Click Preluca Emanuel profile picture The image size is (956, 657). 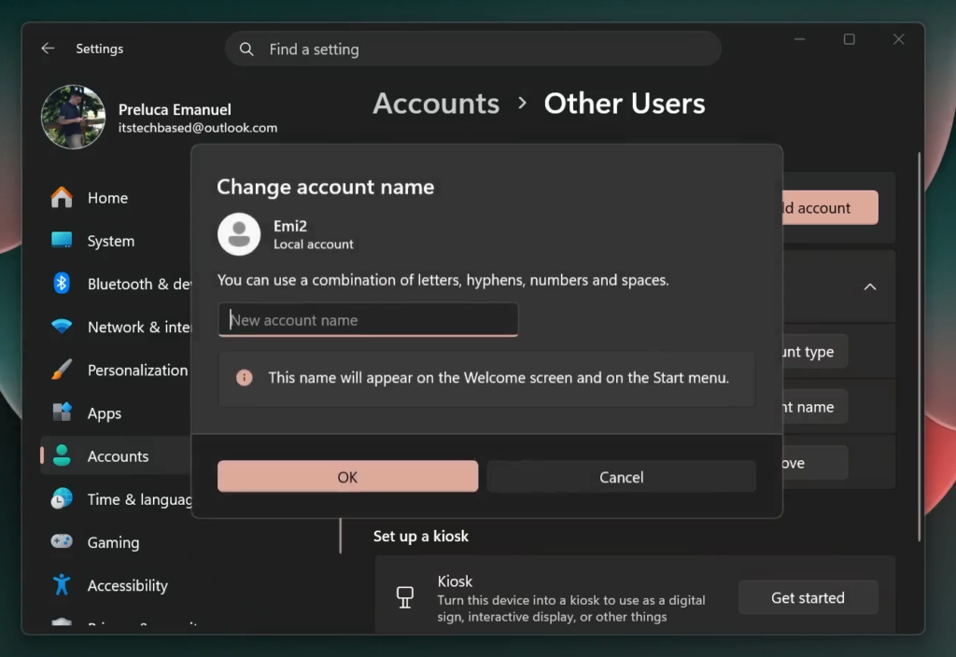[x=73, y=117]
